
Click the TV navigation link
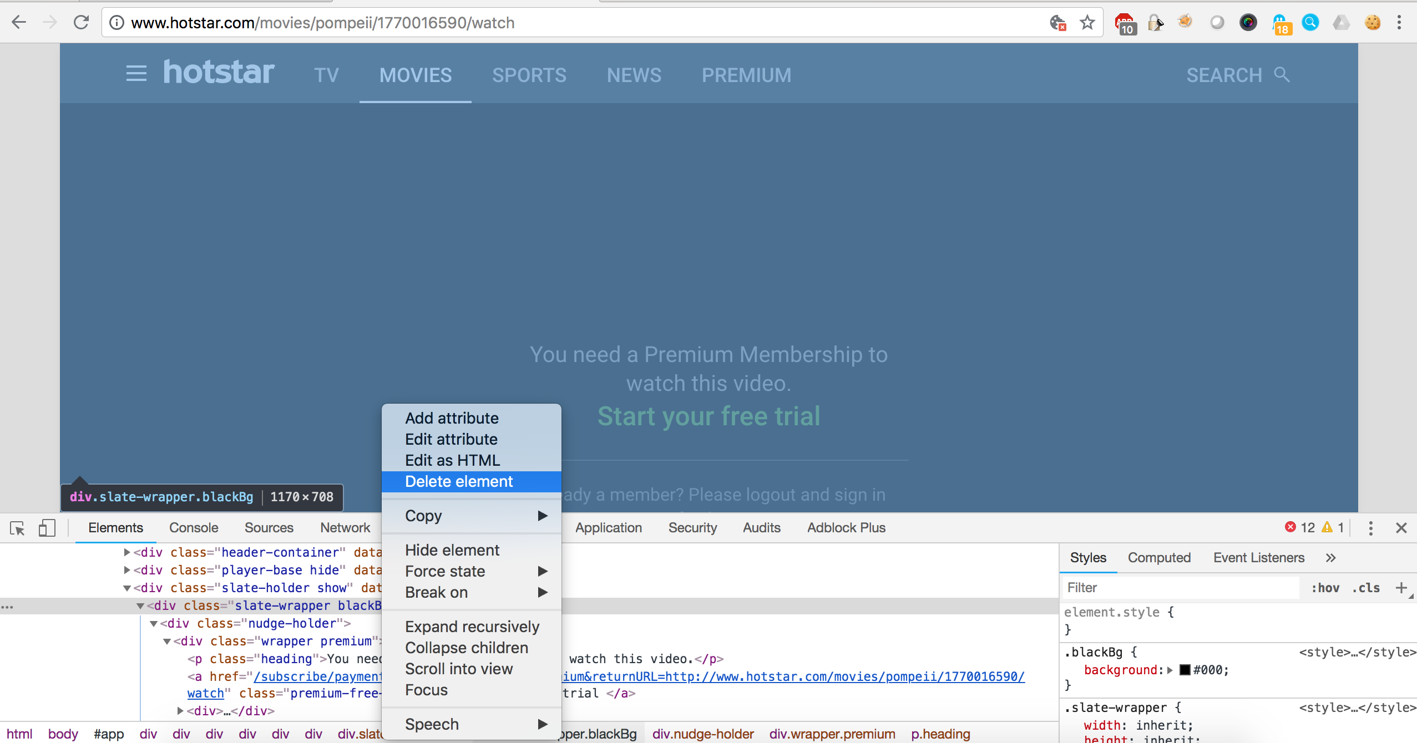pyautogui.click(x=326, y=75)
